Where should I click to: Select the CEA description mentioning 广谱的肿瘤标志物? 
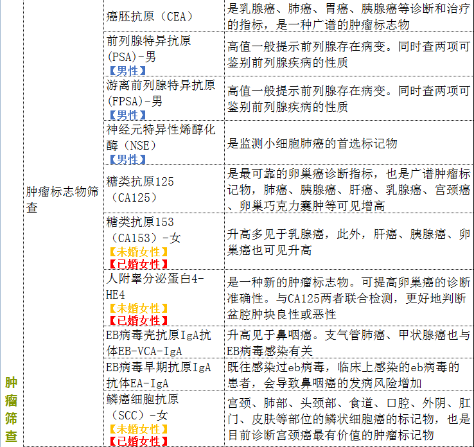tap(349, 17)
